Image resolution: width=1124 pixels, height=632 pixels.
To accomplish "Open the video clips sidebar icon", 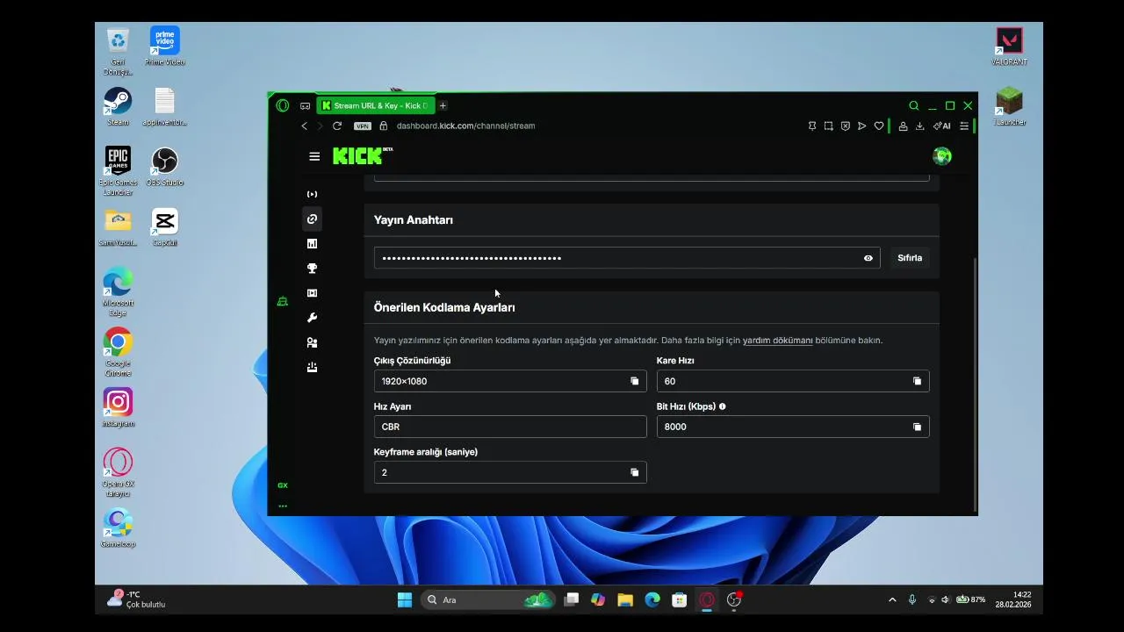I will 312,293.
